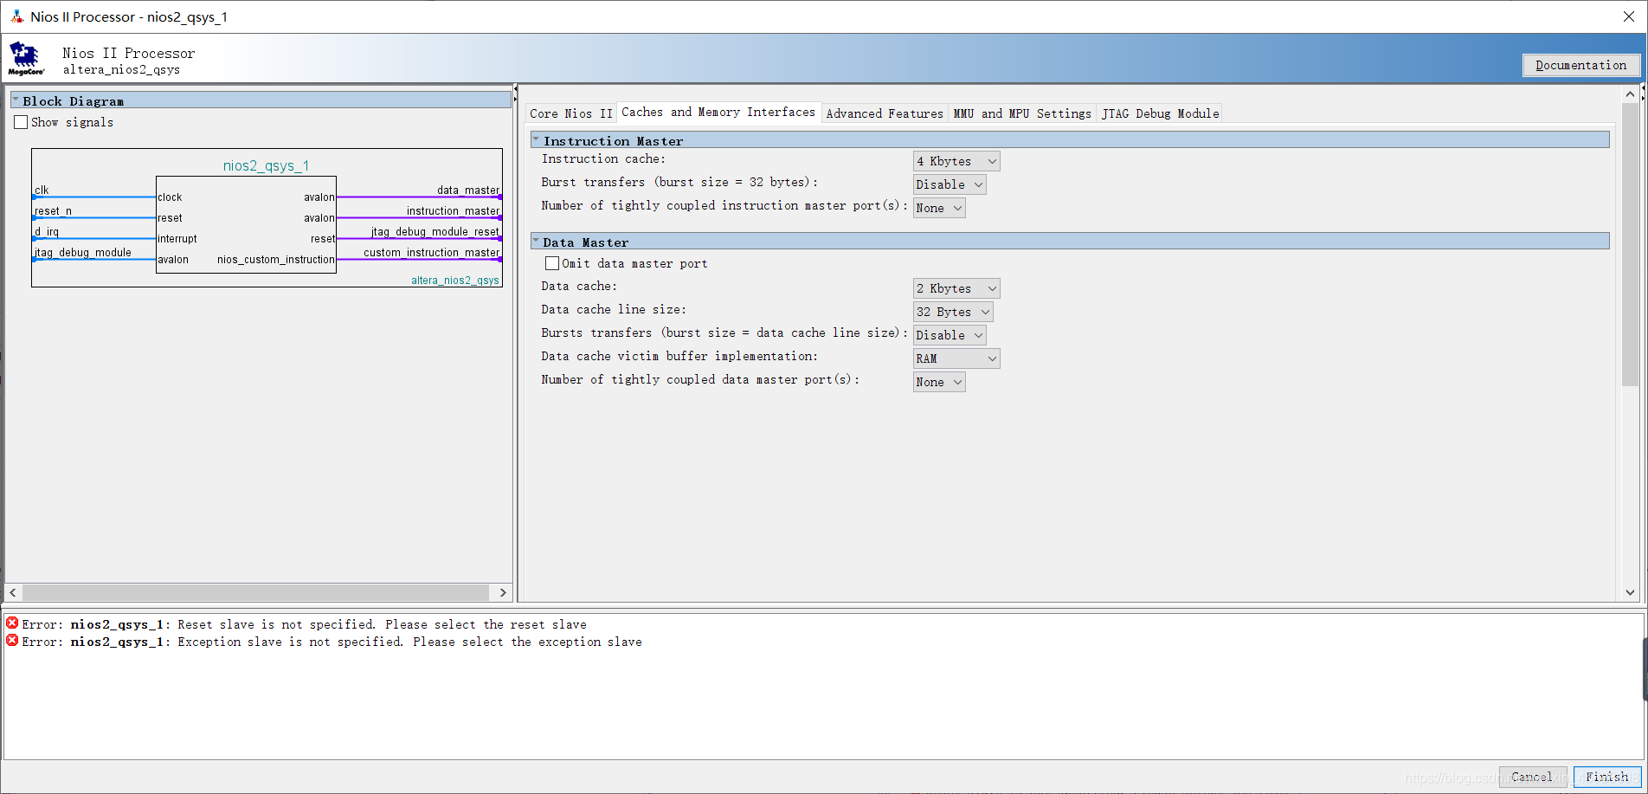
Task: Enable the Show signals checkbox
Action: (x=21, y=122)
